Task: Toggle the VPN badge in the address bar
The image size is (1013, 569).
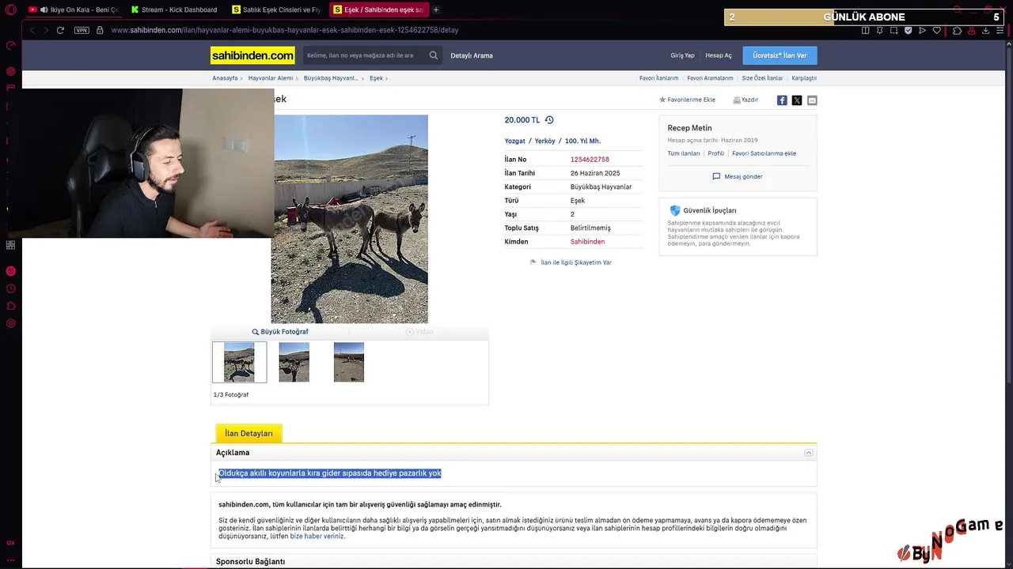Action: pyautogui.click(x=82, y=30)
